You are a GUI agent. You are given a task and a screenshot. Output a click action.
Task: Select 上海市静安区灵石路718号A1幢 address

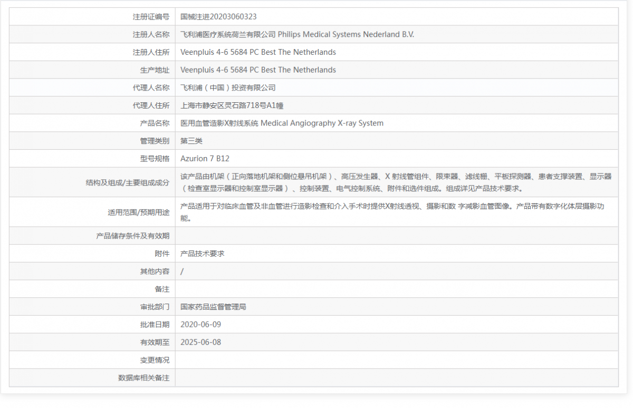(x=232, y=105)
